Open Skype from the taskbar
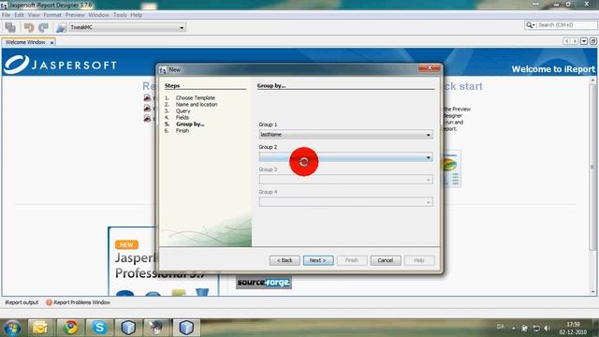Image resolution: width=599 pixels, height=337 pixels. [x=99, y=328]
